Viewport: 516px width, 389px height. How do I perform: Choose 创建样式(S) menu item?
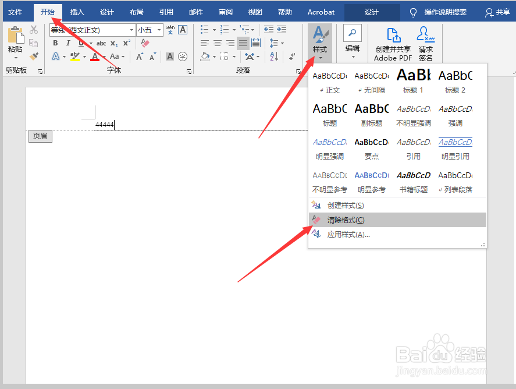[397, 206]
